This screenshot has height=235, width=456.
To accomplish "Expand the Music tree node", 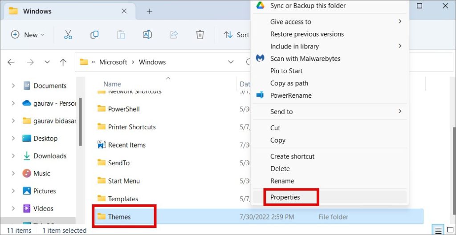I will tap(13, 174).
